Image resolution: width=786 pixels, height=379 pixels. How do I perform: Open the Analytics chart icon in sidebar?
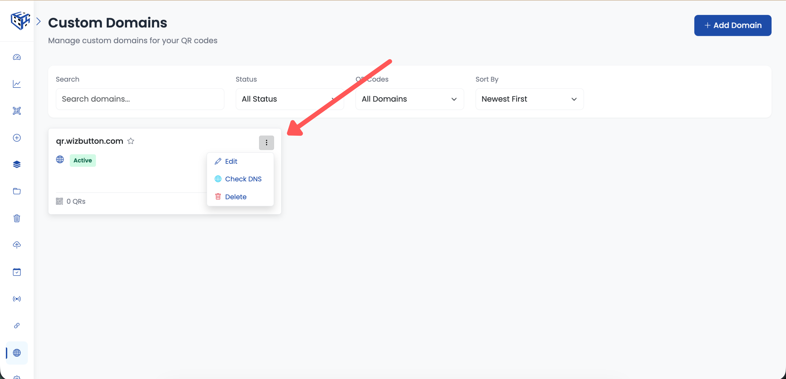17,84
